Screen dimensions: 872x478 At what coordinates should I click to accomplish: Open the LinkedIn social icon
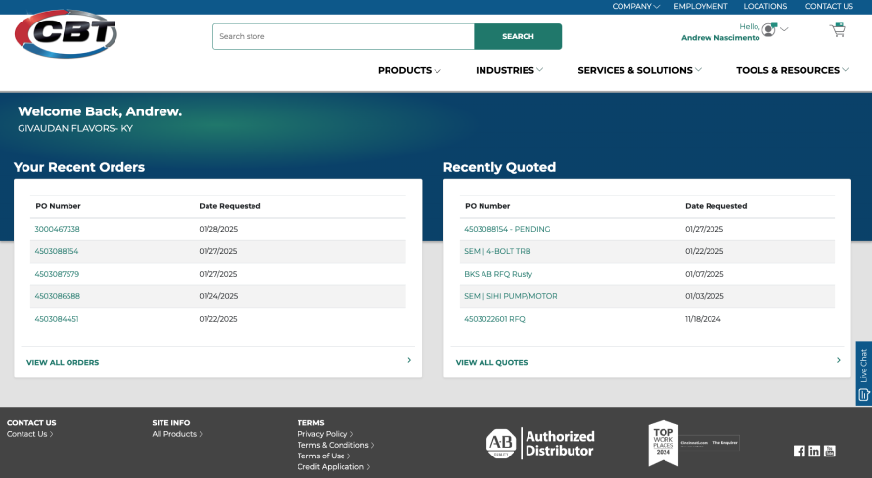pos(814,451)
